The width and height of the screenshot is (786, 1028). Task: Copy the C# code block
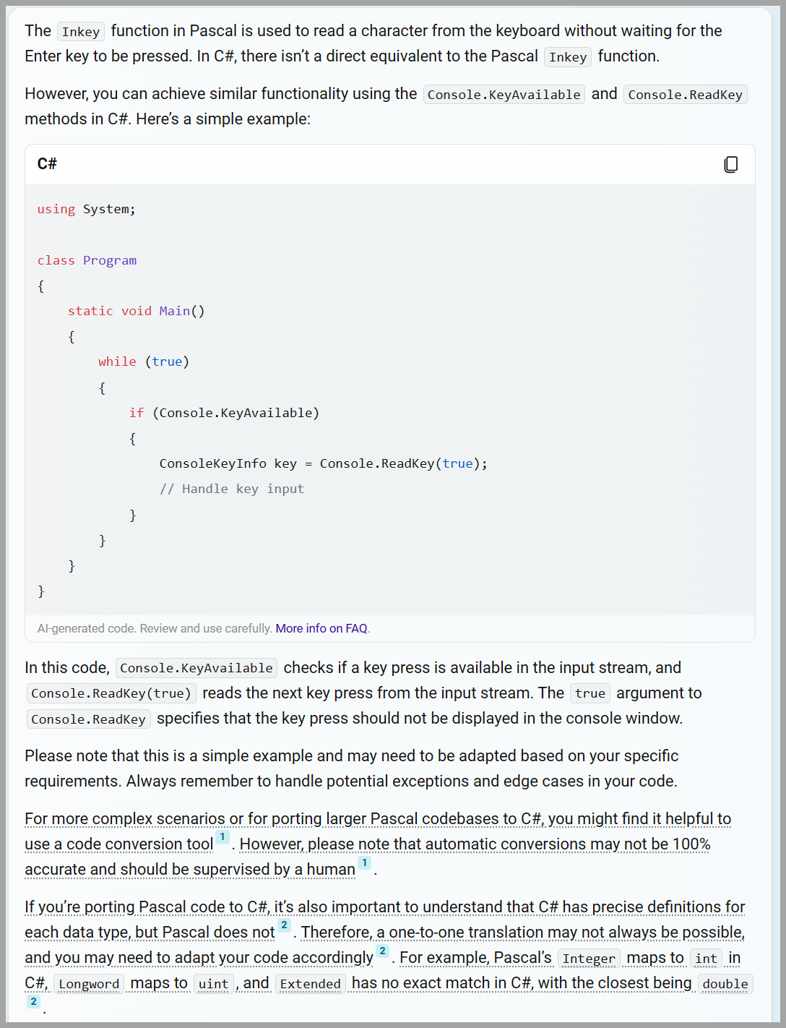tap(730, 165)
